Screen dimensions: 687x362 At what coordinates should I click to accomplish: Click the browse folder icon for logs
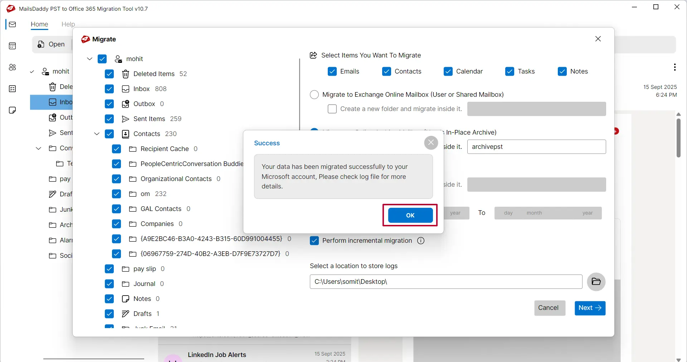596,282
